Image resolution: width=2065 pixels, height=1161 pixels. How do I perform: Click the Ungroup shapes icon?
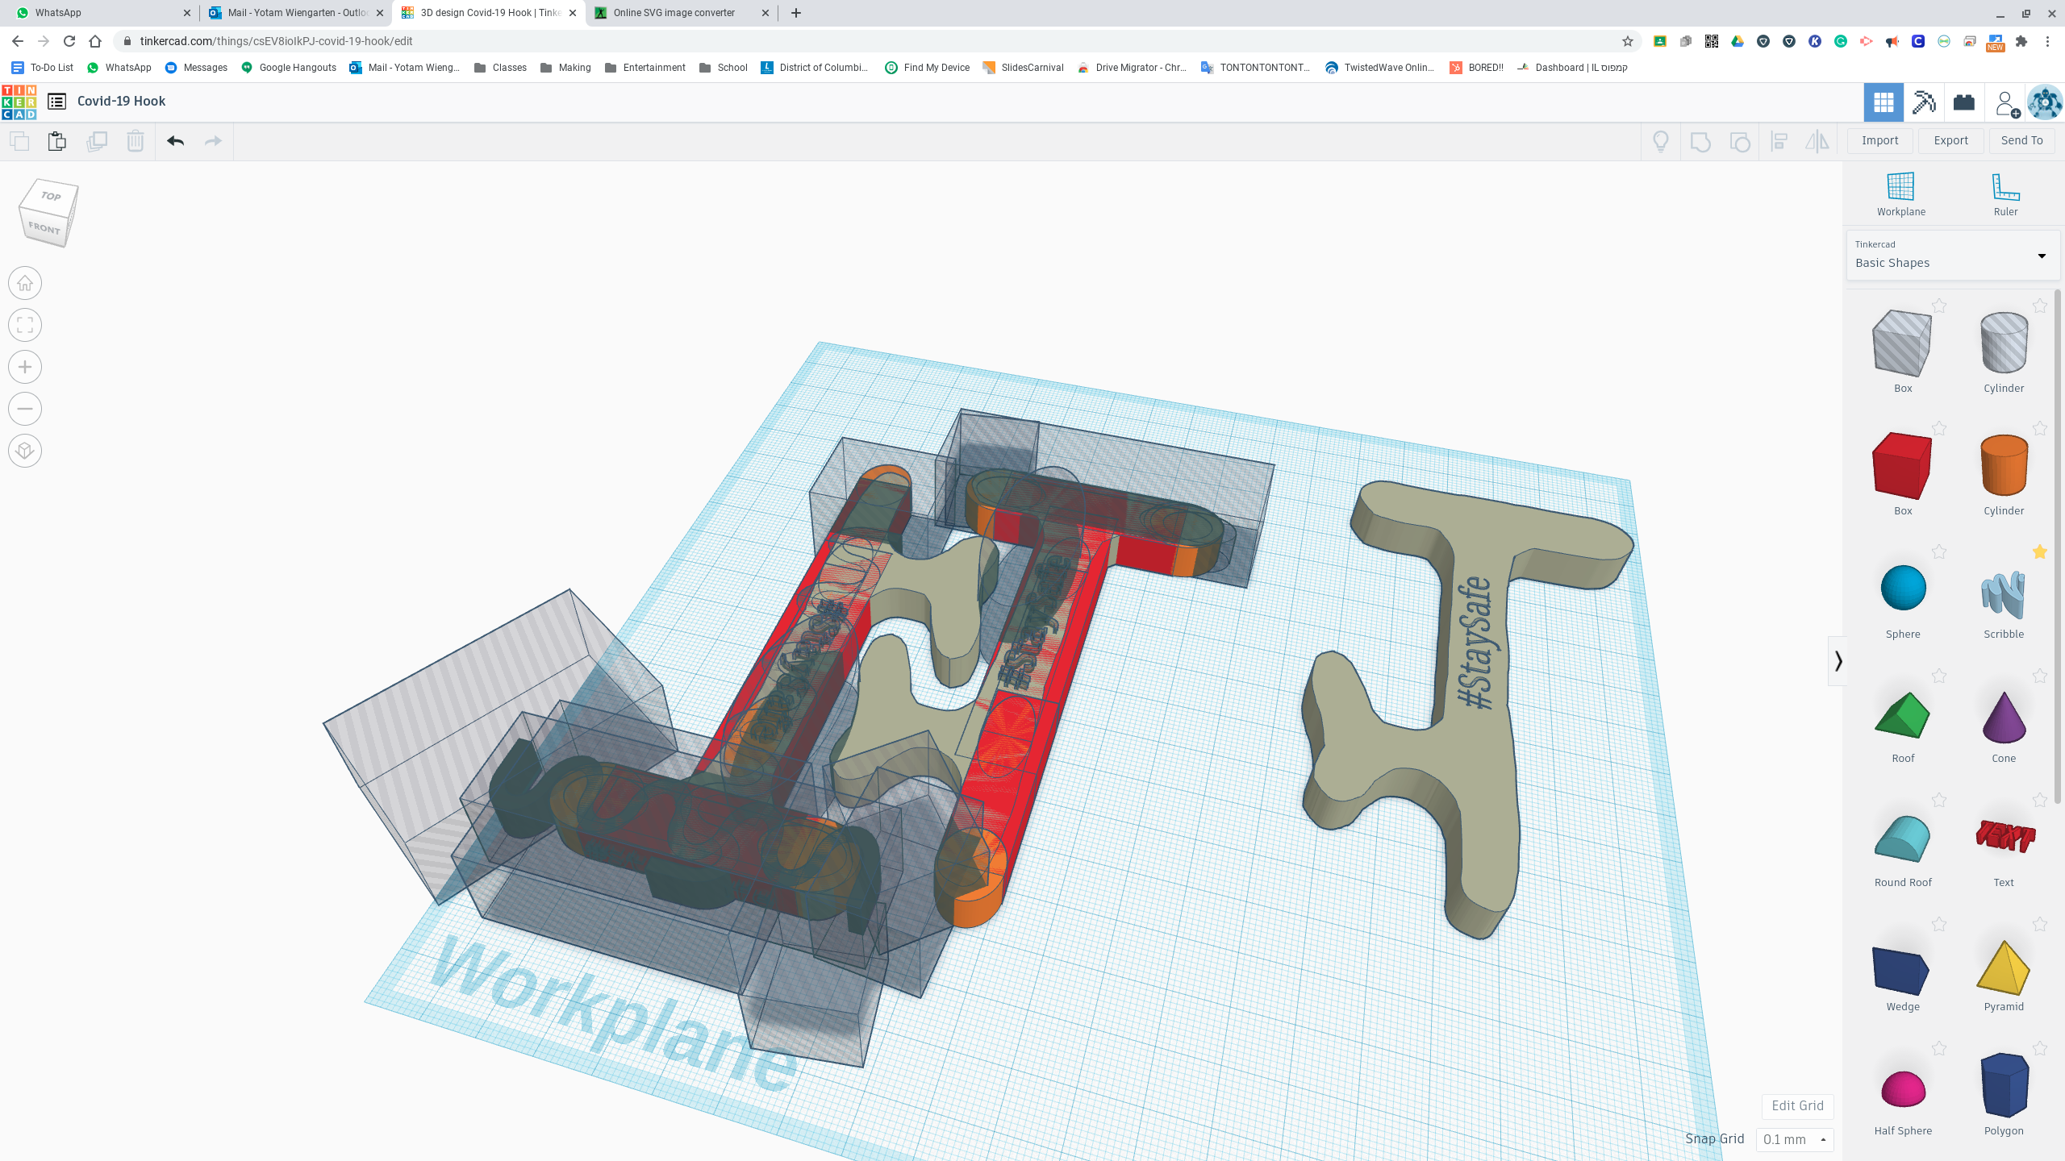[1740, 142]
